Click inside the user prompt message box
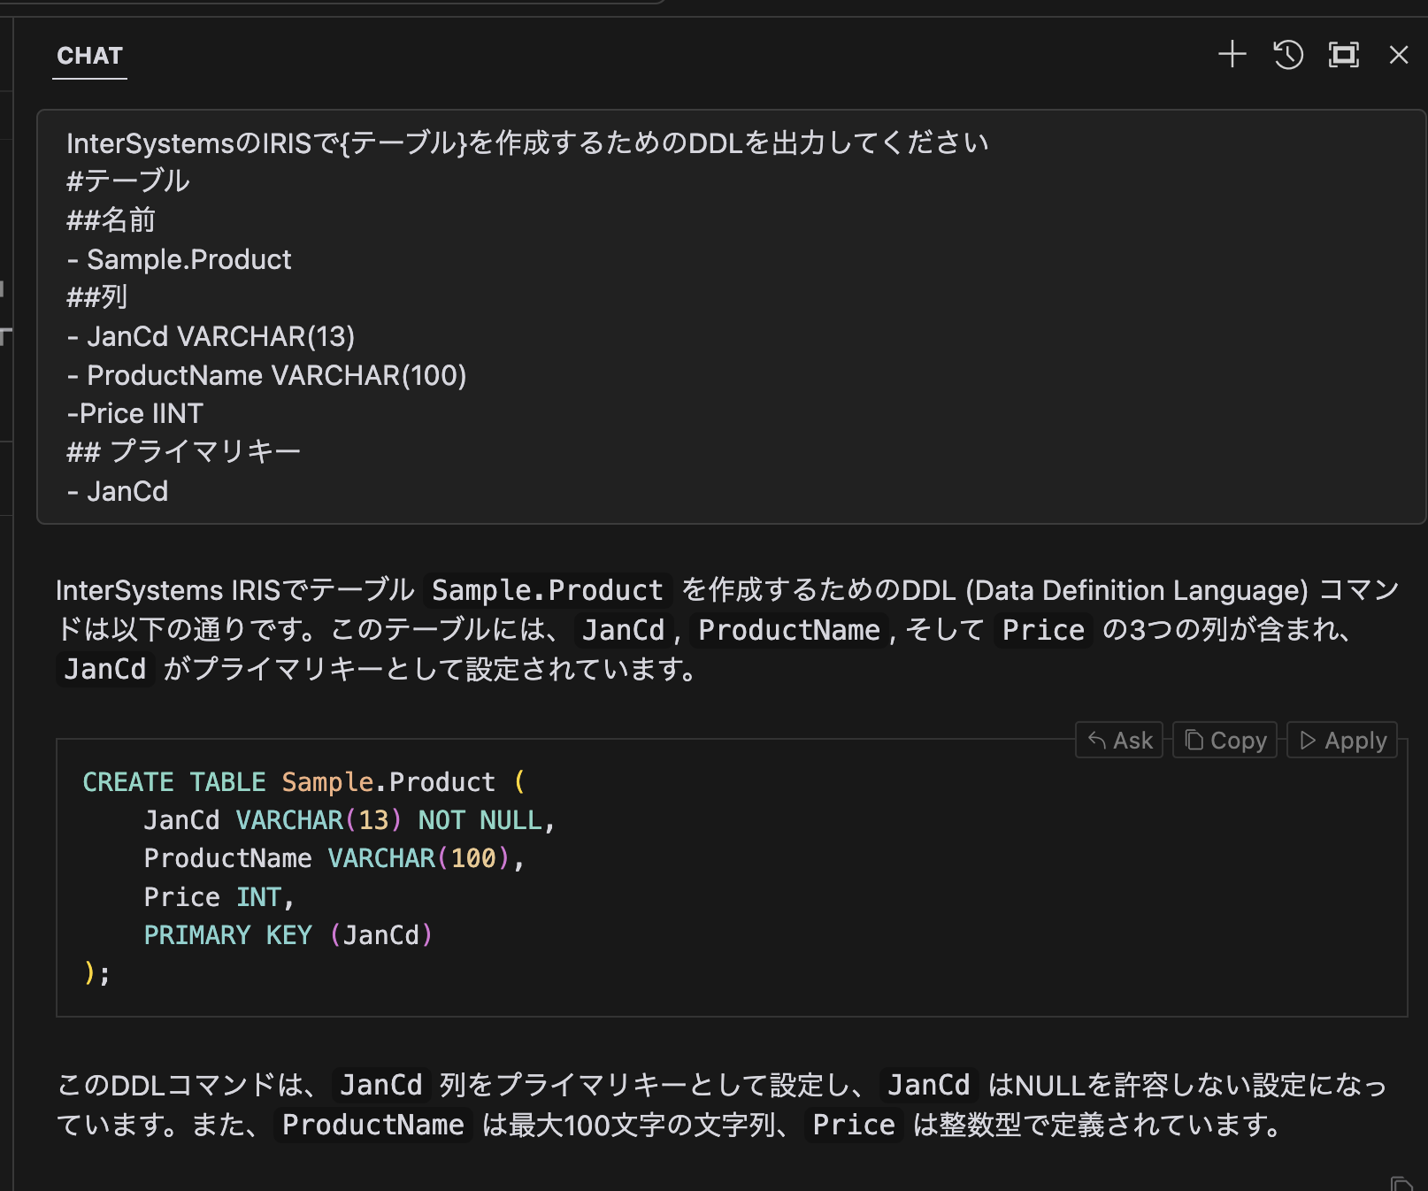This screenshot has height=1191, width=1428. [731, 317]
